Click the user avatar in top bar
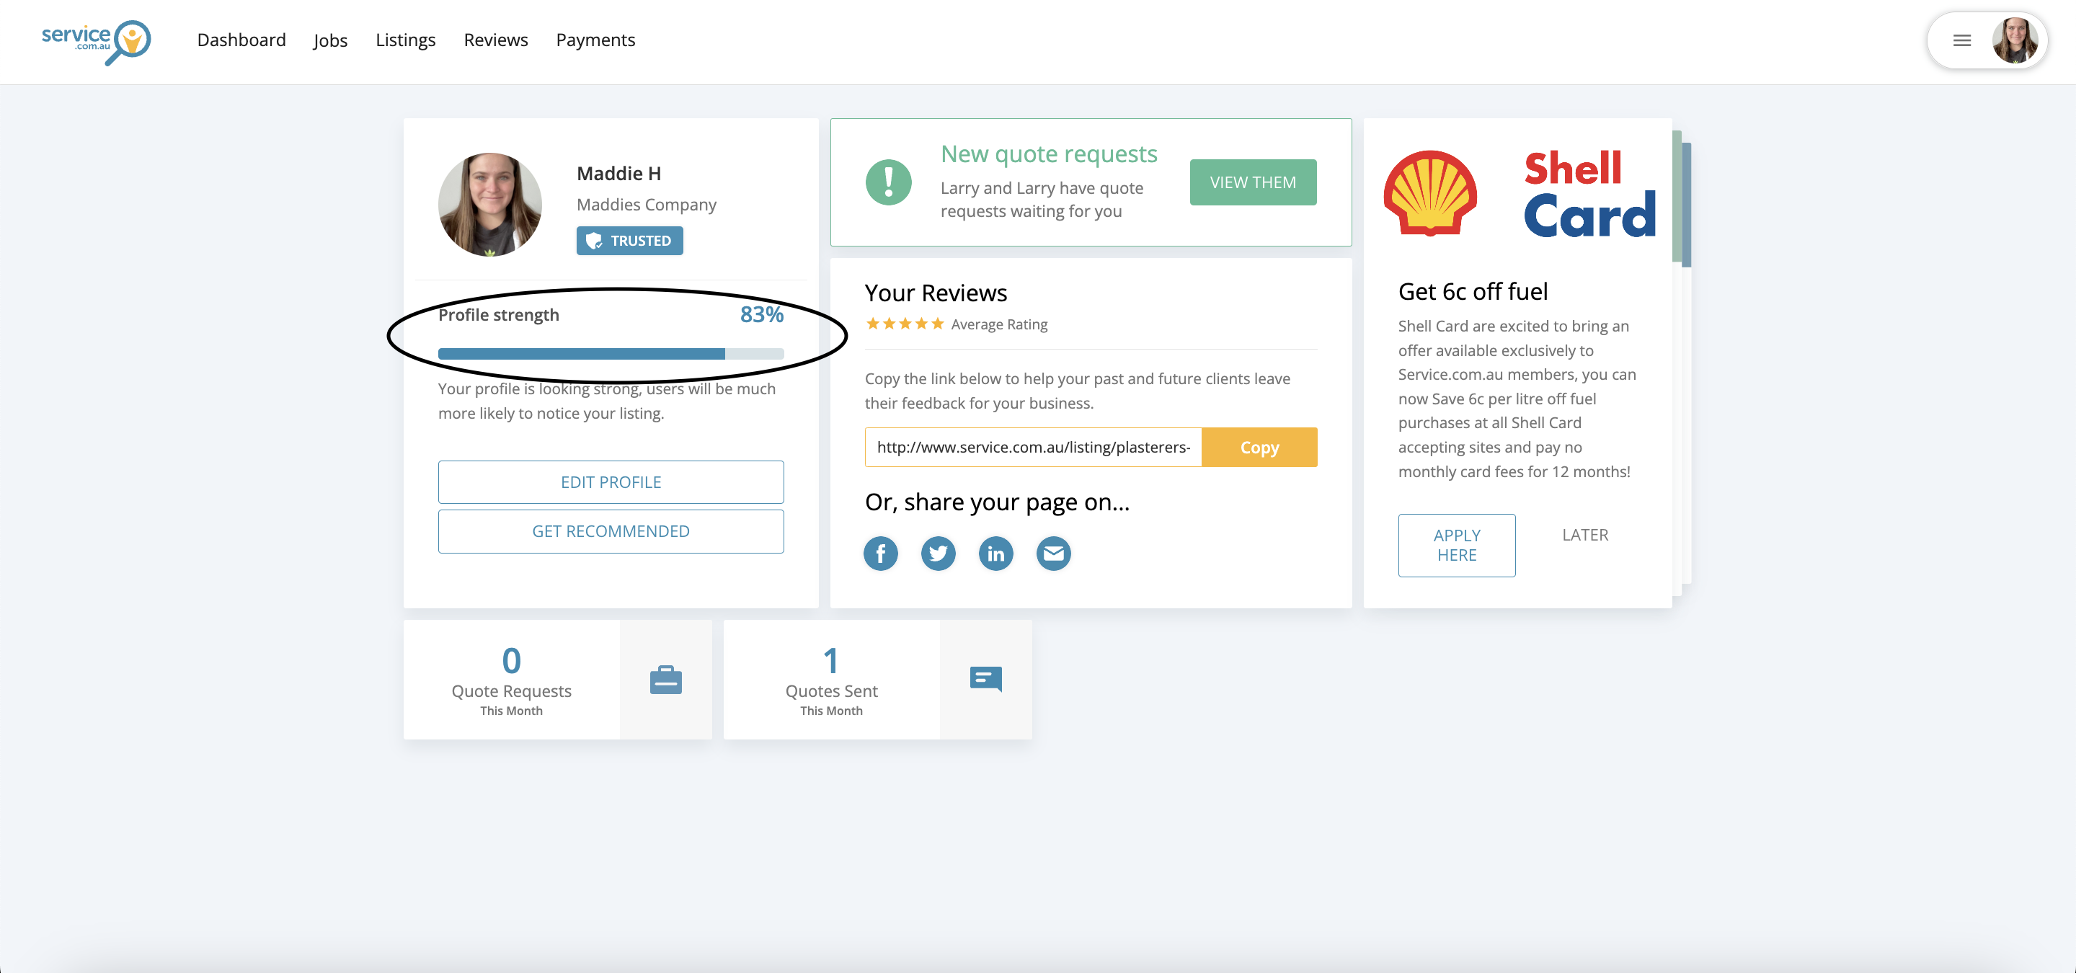 2014,40
